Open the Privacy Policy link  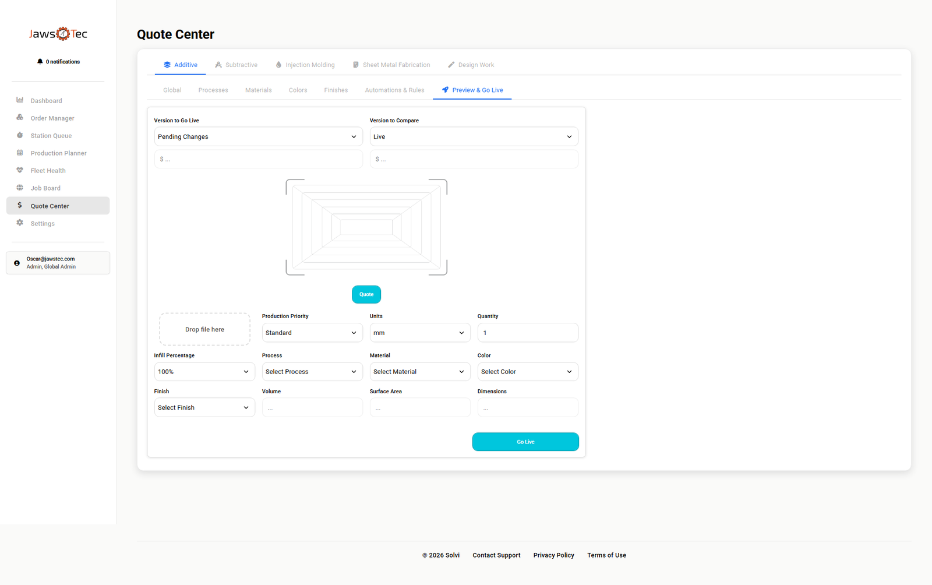554,555
